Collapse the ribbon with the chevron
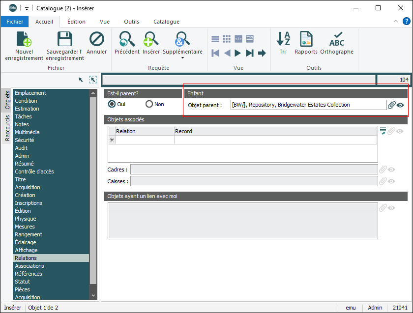The width and height of the screenshot is (413, 313). pos(396,22)
